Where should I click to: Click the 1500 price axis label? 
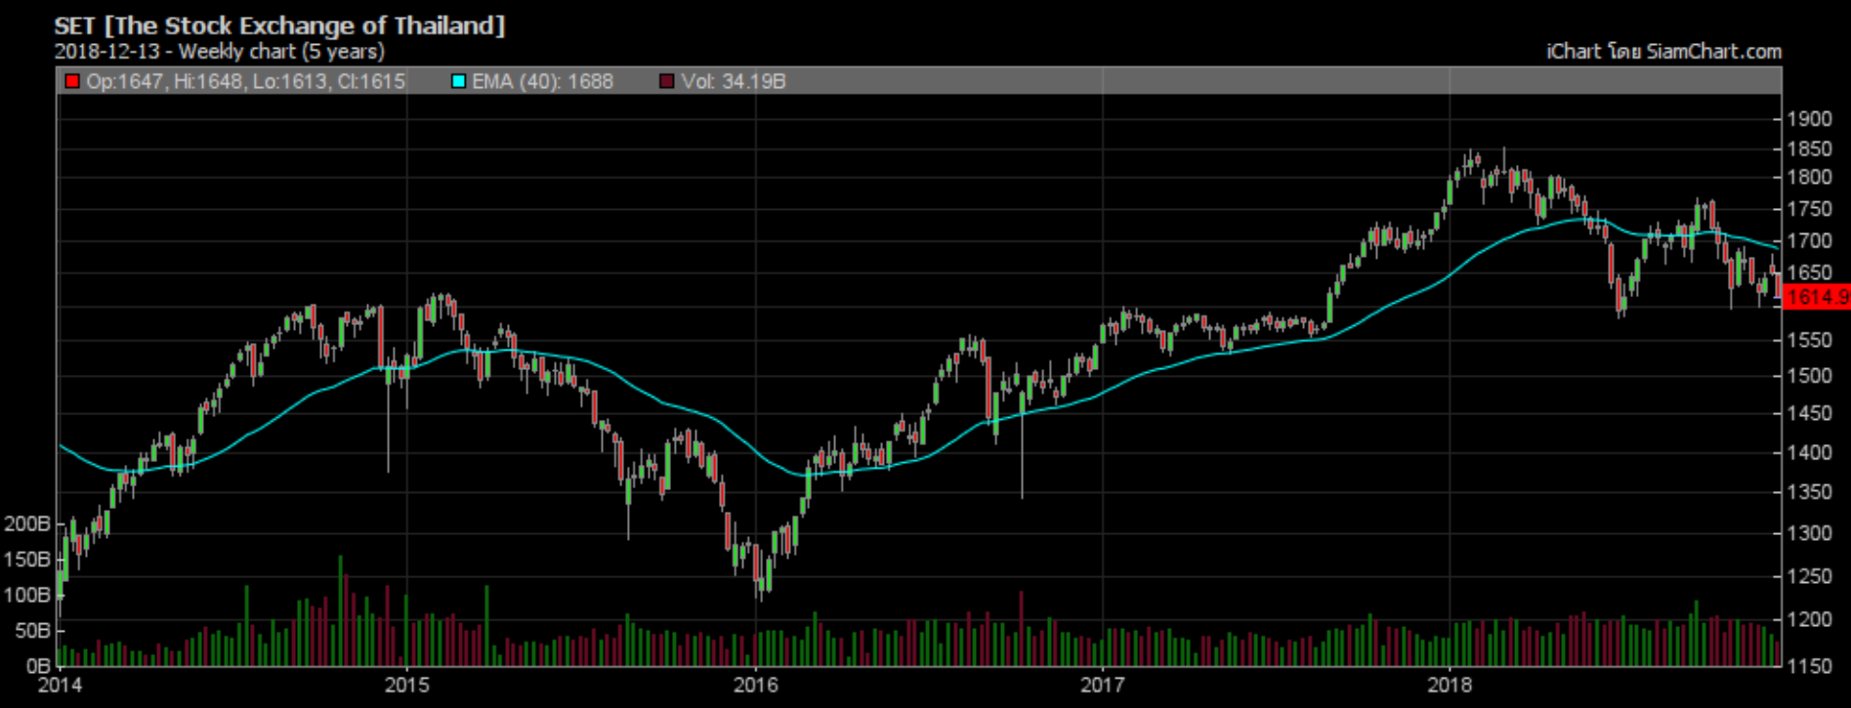coord(1809,376)
